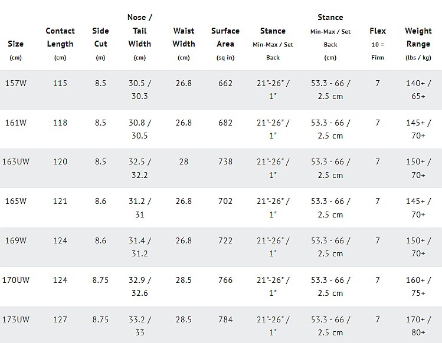Select the Waist Width column header
Viewport: 442px width, 343px height.
pyautogui.click(x=184, y=37)
